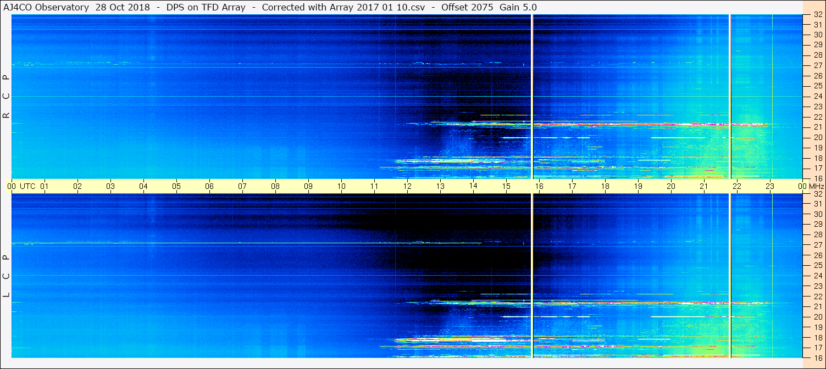Click 21 MHz label on LCP frequency scale
The image size is (826, 369).
[817, 306]
